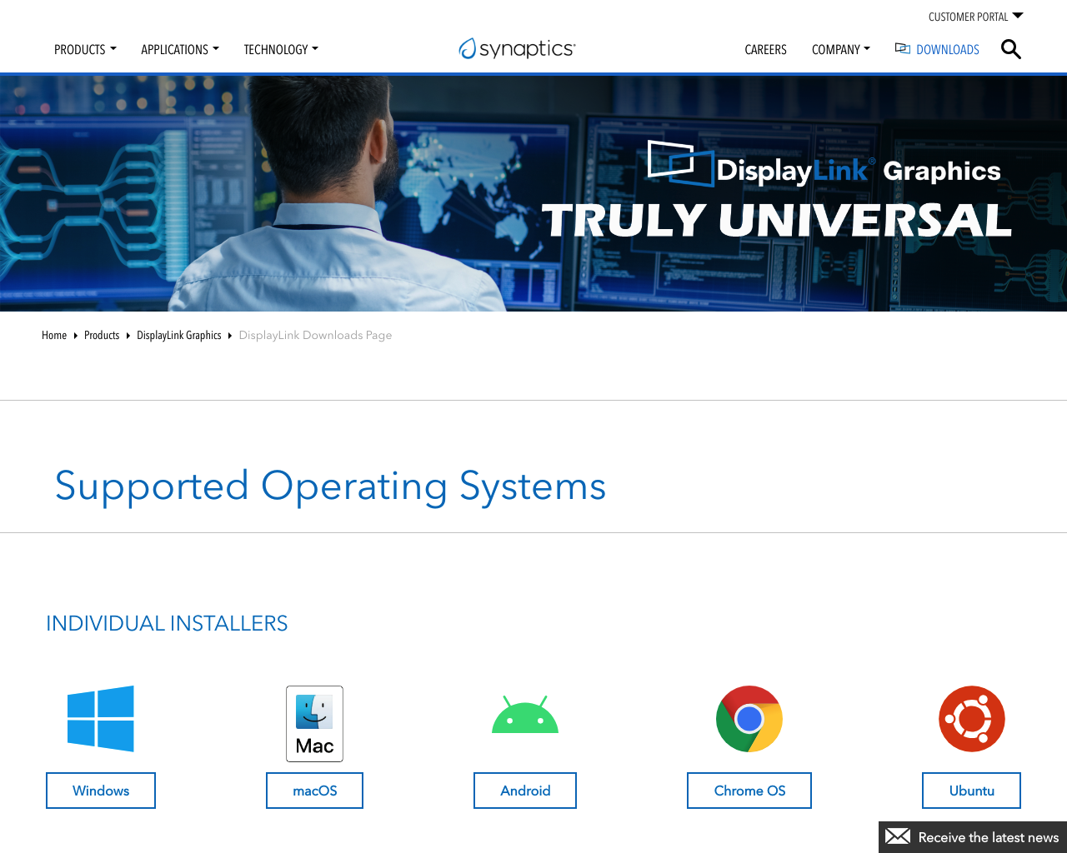Choose the Android installer button
The width and height of the screenshot is (1067, 853).
[x=525, y=791]
